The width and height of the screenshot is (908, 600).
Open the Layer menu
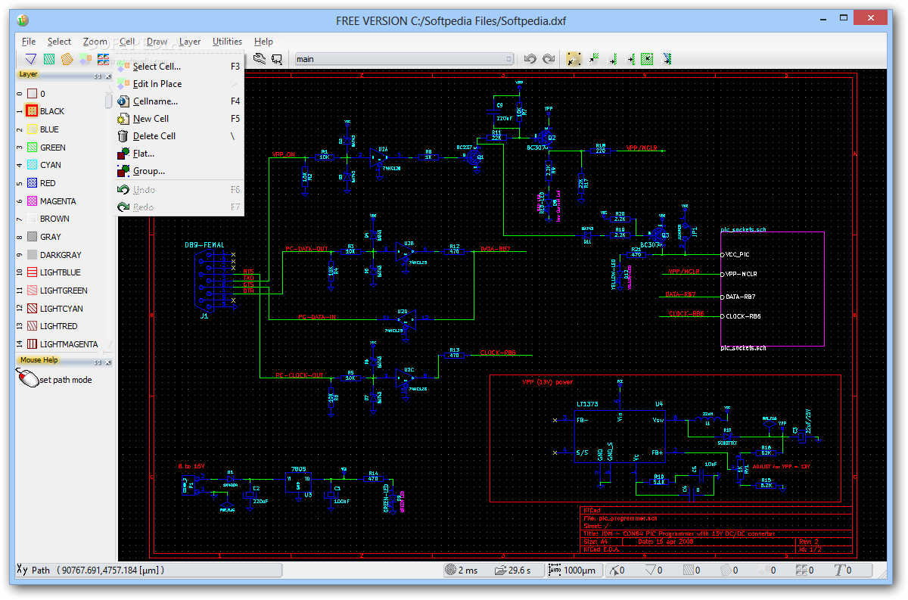pos(190,42)
